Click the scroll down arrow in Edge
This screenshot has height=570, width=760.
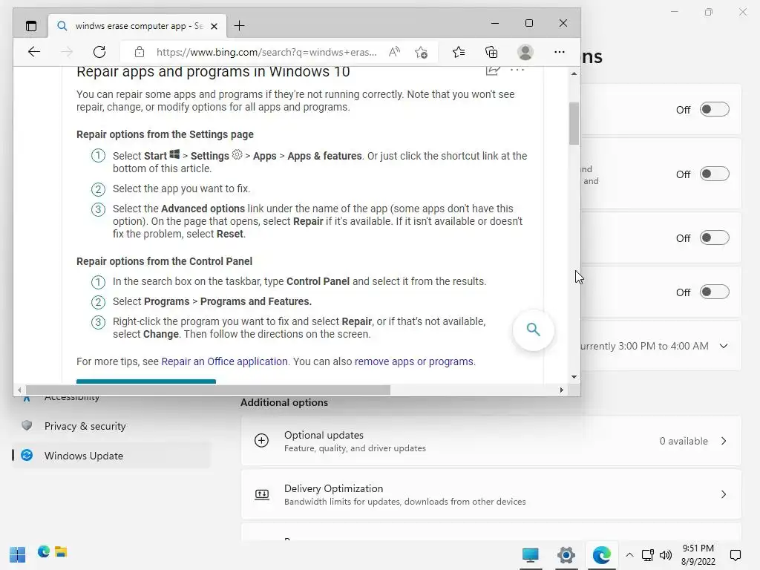[574, 376]
